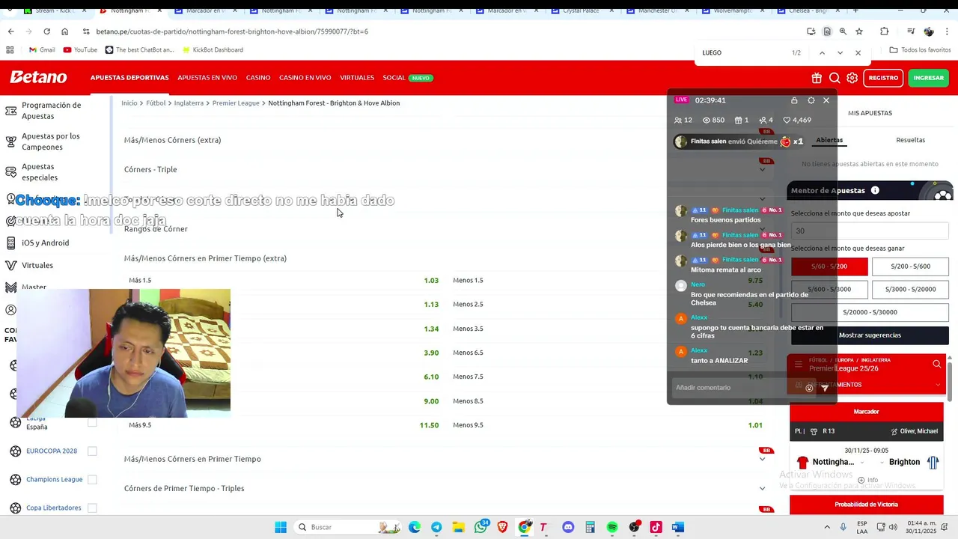
Task: Open Premier League breadcrumb link
Action: (236, 103)
